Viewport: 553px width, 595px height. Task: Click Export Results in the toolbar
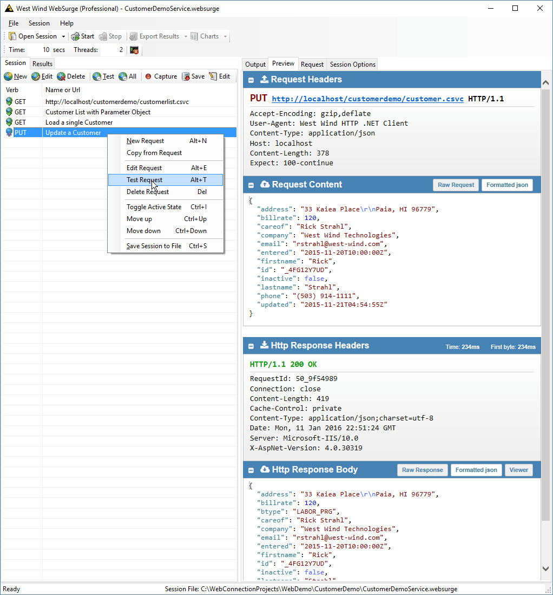154,36
